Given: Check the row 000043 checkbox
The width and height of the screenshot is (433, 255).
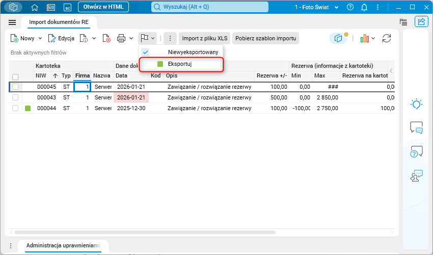Looking at the screenshot, I should (x=15, y=97).
